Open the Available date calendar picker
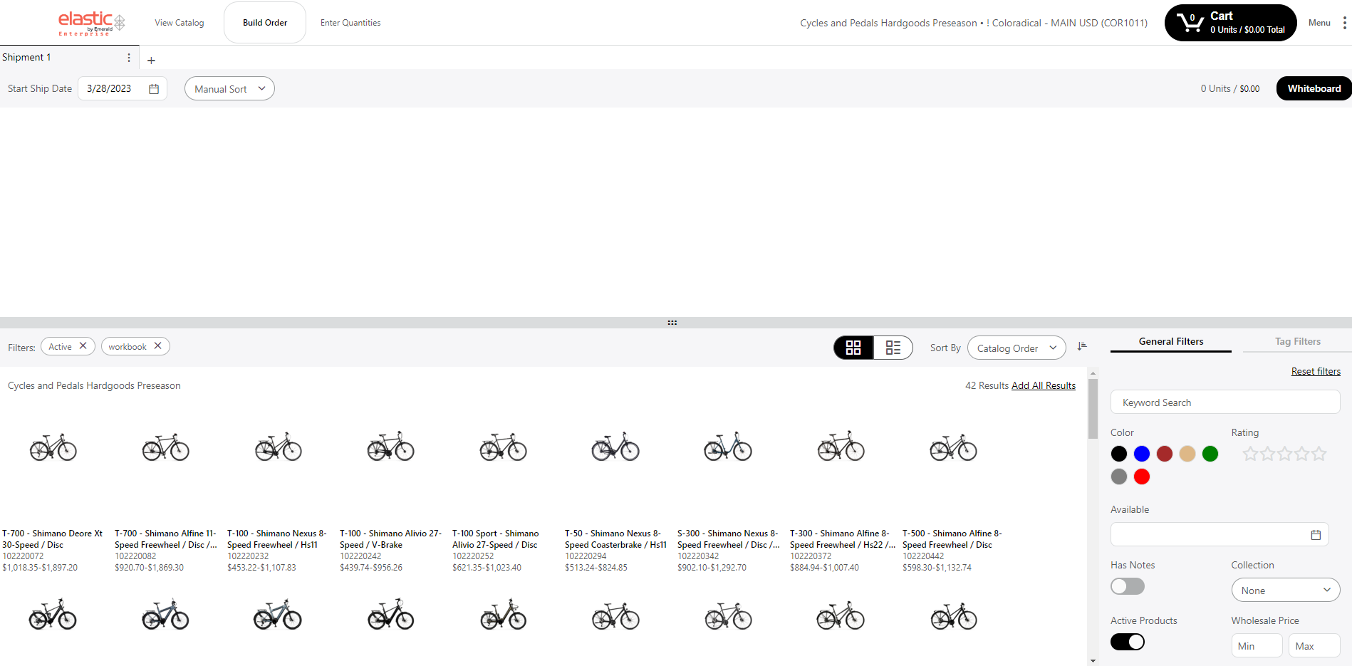 click(1316, 535)
